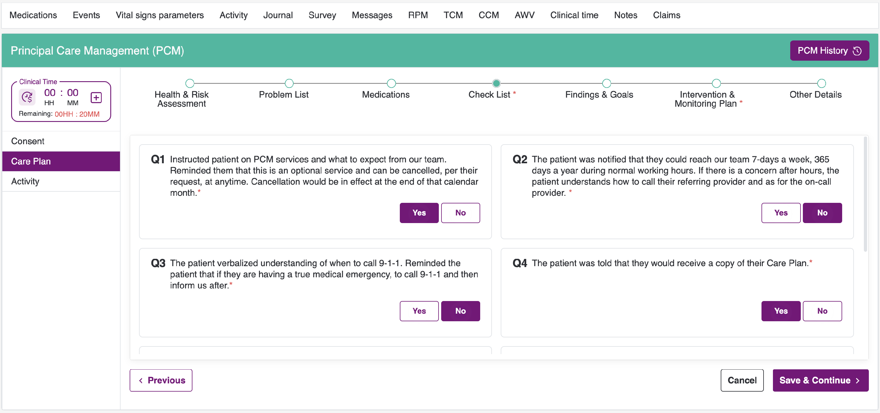Switch to the Clinical time tab
This screenshot has height=413, width=880.
(x=574, y=15)
